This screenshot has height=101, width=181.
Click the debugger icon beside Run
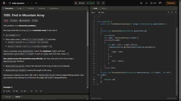click(x=76, y=3)
